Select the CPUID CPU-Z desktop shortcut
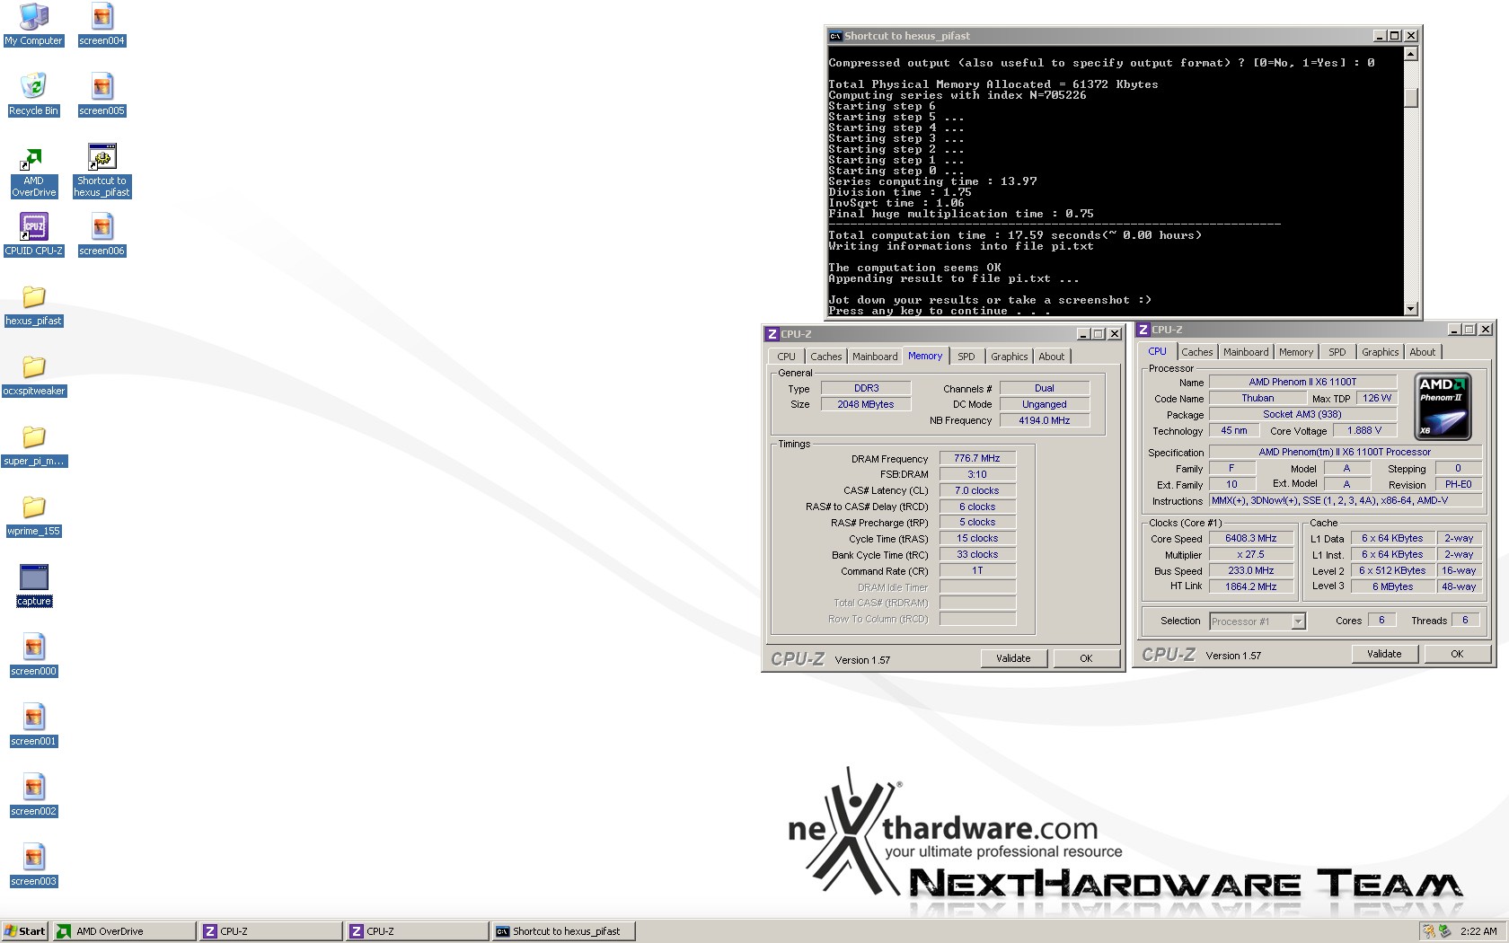Viewport: 1509px width, 943px height. coord(33,234)
